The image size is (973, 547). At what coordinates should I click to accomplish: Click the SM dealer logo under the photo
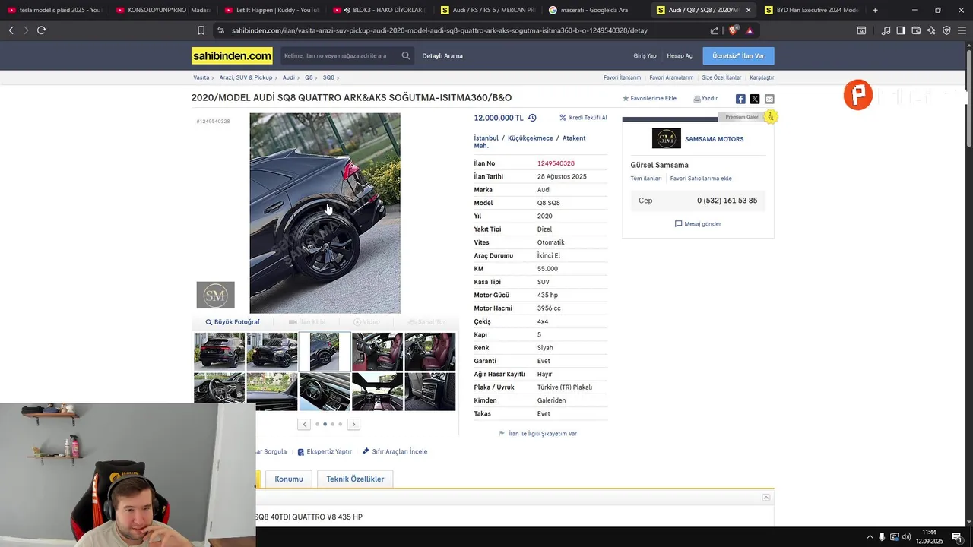point(215,295)
